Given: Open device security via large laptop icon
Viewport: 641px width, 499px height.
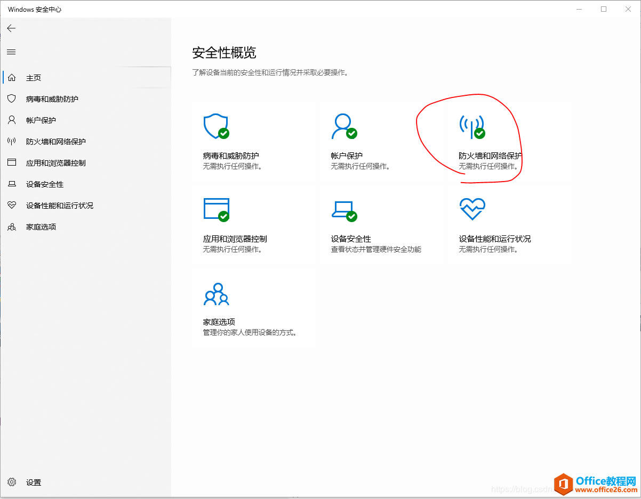Looking at the screenshot, I should click(x=344, y=210).
